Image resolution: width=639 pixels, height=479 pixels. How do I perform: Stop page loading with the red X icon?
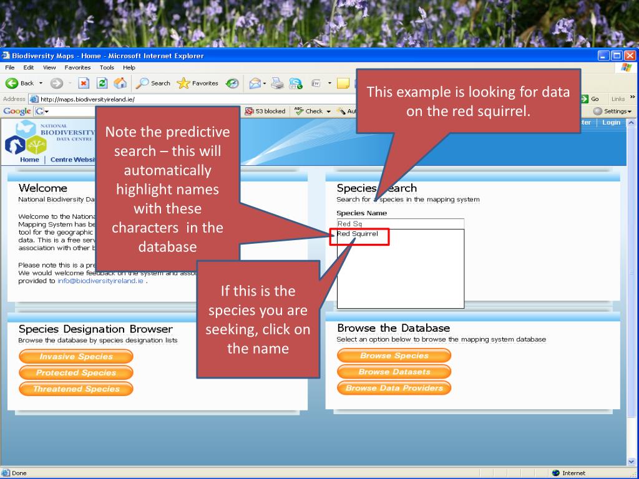(x=84, y=83)
